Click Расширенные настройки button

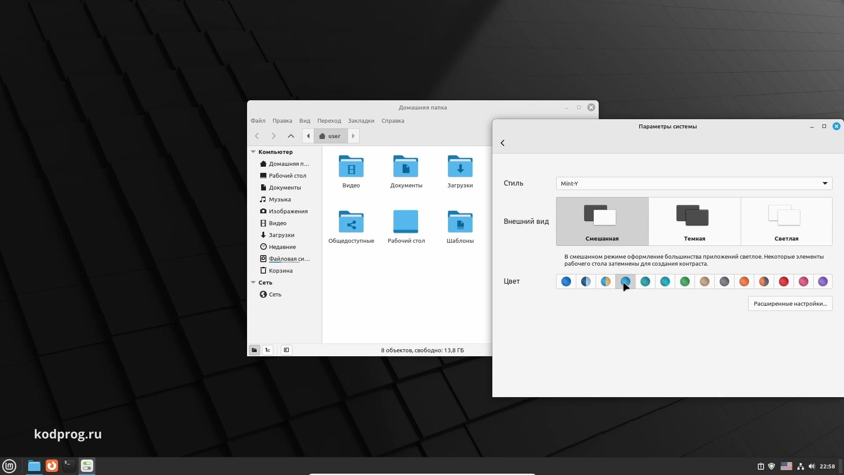point(790,303)
